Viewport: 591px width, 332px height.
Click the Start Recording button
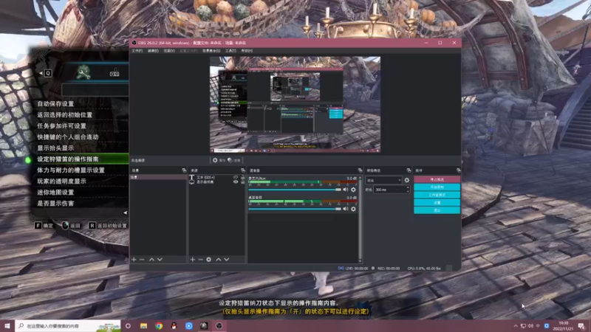click(x=437, y=187)
